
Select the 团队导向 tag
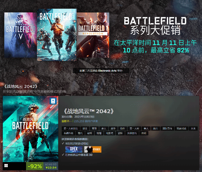pos(167,128)
